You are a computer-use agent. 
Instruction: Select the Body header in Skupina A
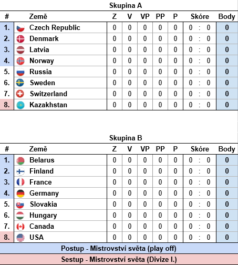tap(227, 17)
